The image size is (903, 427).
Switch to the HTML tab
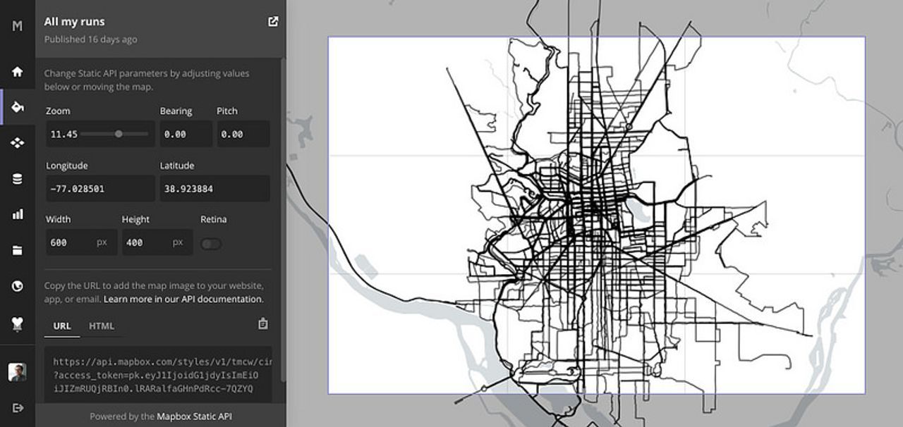(x=102, y=326)
